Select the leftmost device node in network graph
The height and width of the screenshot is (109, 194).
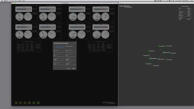(x=143, y=55)
